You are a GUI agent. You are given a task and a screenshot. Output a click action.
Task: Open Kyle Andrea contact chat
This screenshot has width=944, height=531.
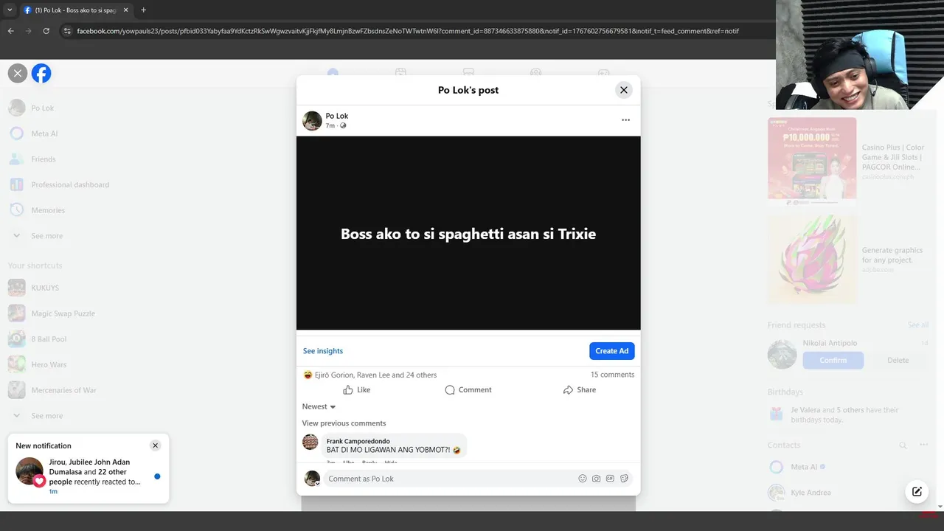tap(811, 493)
